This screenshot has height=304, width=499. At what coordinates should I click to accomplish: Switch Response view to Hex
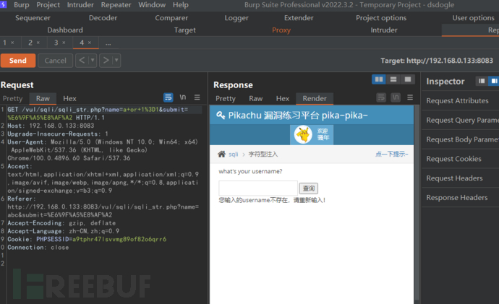[x=282, y=98]
